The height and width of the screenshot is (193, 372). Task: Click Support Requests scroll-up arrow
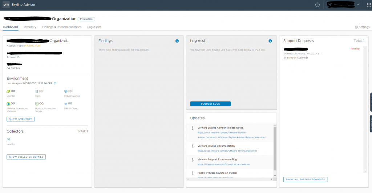[365, 48]
